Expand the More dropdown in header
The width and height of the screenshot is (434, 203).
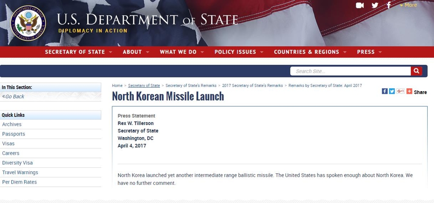point(408,5)
